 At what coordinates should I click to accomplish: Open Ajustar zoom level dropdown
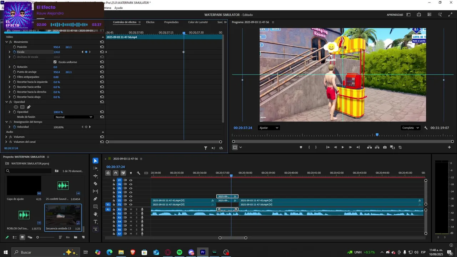tap(268, 128)
